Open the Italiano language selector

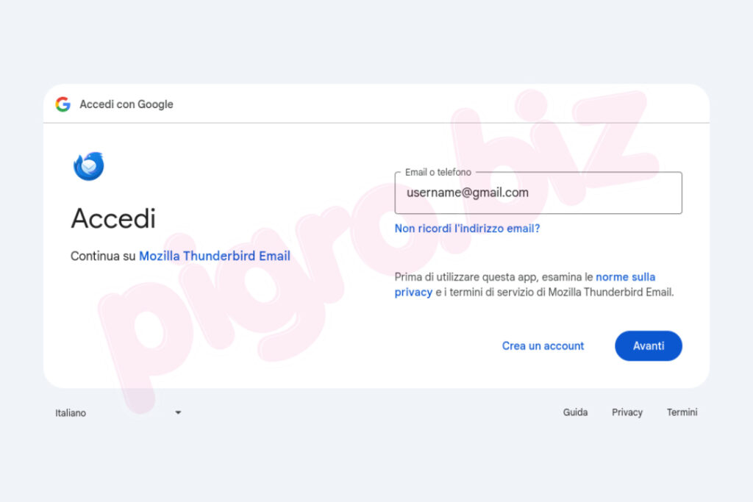pyautogui.click(x=71, y=413)
